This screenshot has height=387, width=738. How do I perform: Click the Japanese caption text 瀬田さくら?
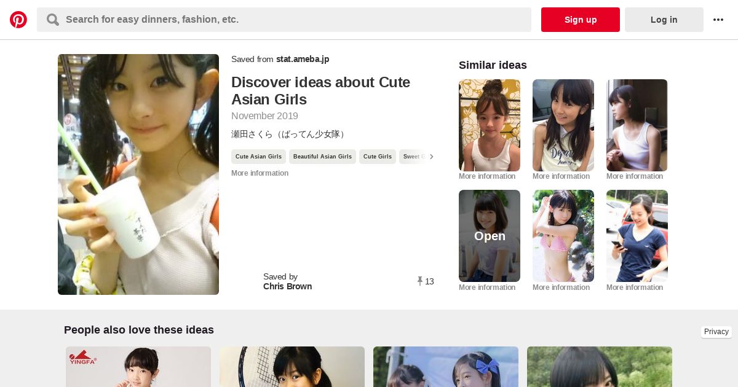pyautogui.click(x=289, y=134)
